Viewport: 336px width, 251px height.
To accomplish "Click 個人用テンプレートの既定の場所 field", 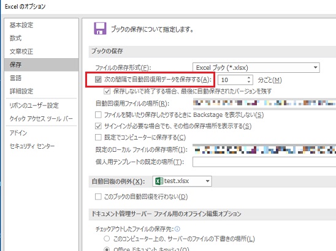I will tap(264, 162).
